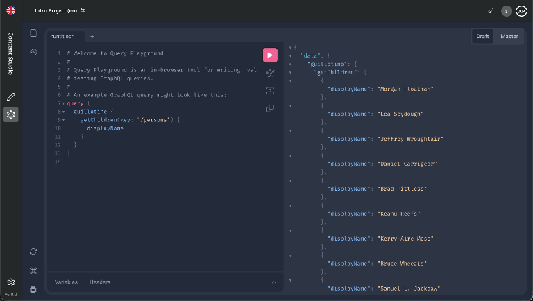Click the "Bruce Wheezis" value

tap(402, 264)
